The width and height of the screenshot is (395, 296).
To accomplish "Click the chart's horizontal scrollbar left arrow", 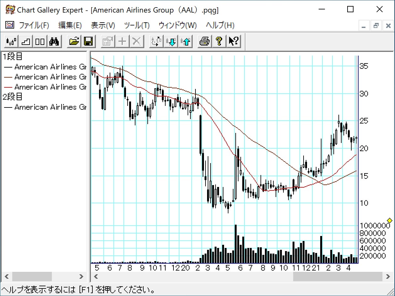I will tap(96, 277).
